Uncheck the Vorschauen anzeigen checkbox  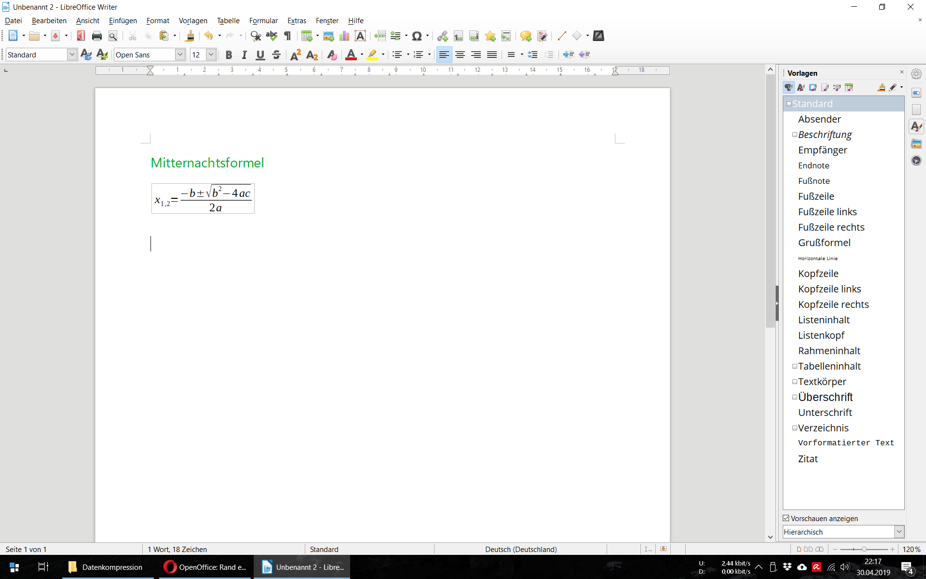[786, 518]
